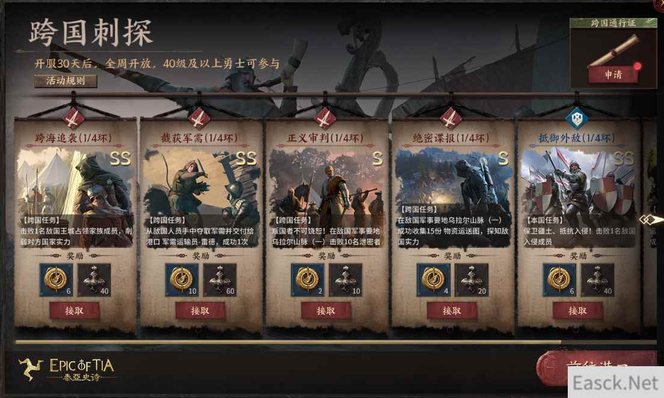Accept the 正义审判 mission
The height and width of the screenshot is (398, 664).
click(326, 310)
